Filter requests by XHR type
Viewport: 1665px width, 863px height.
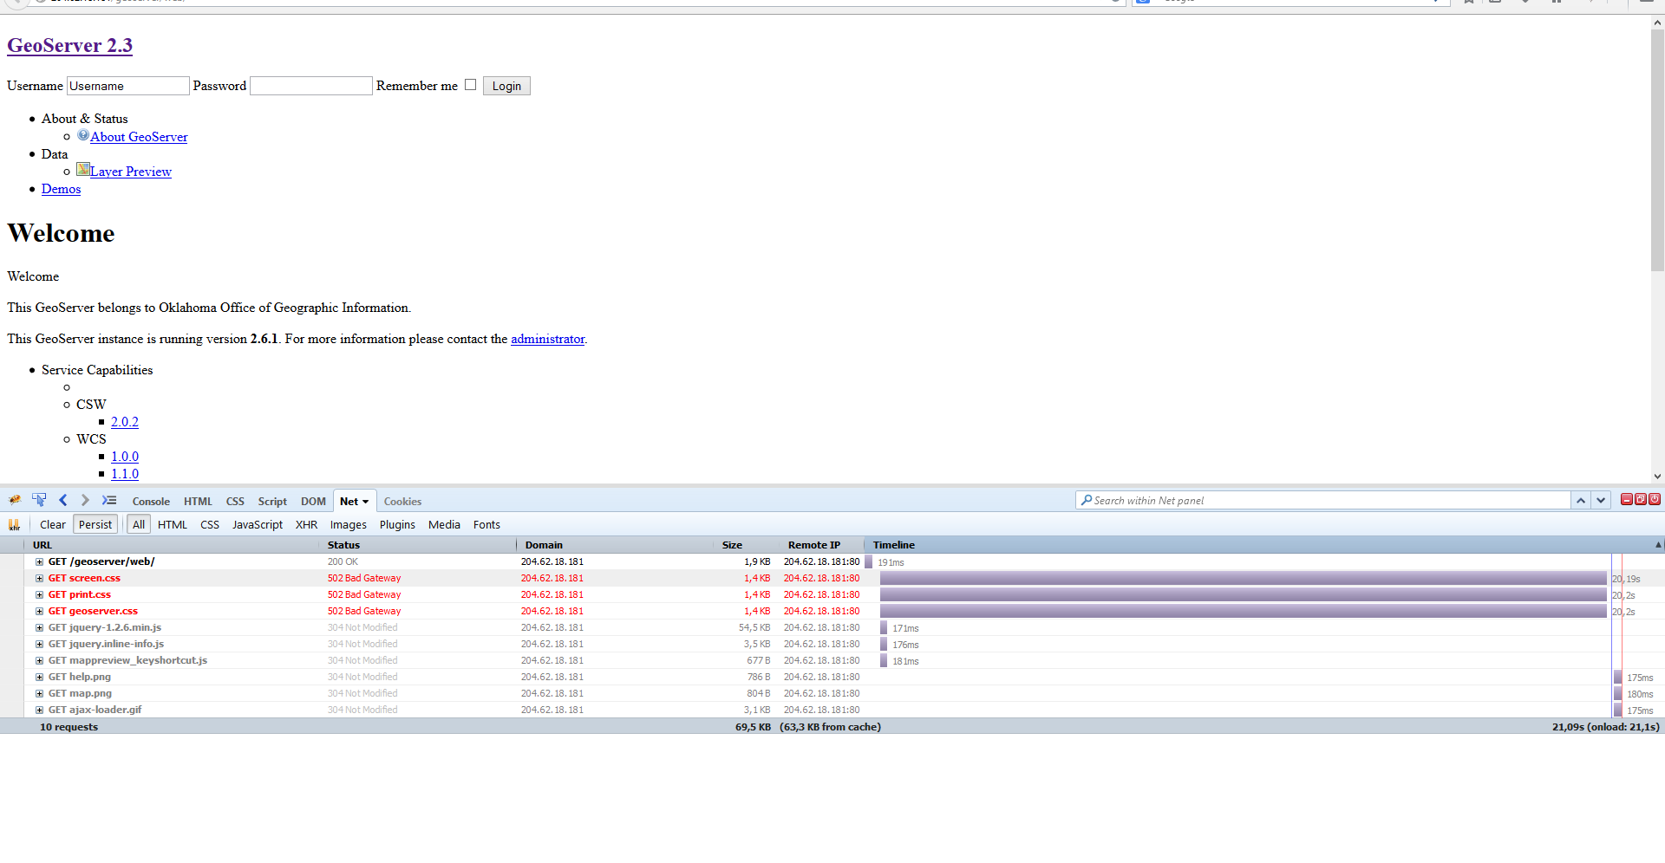(306, 524)
